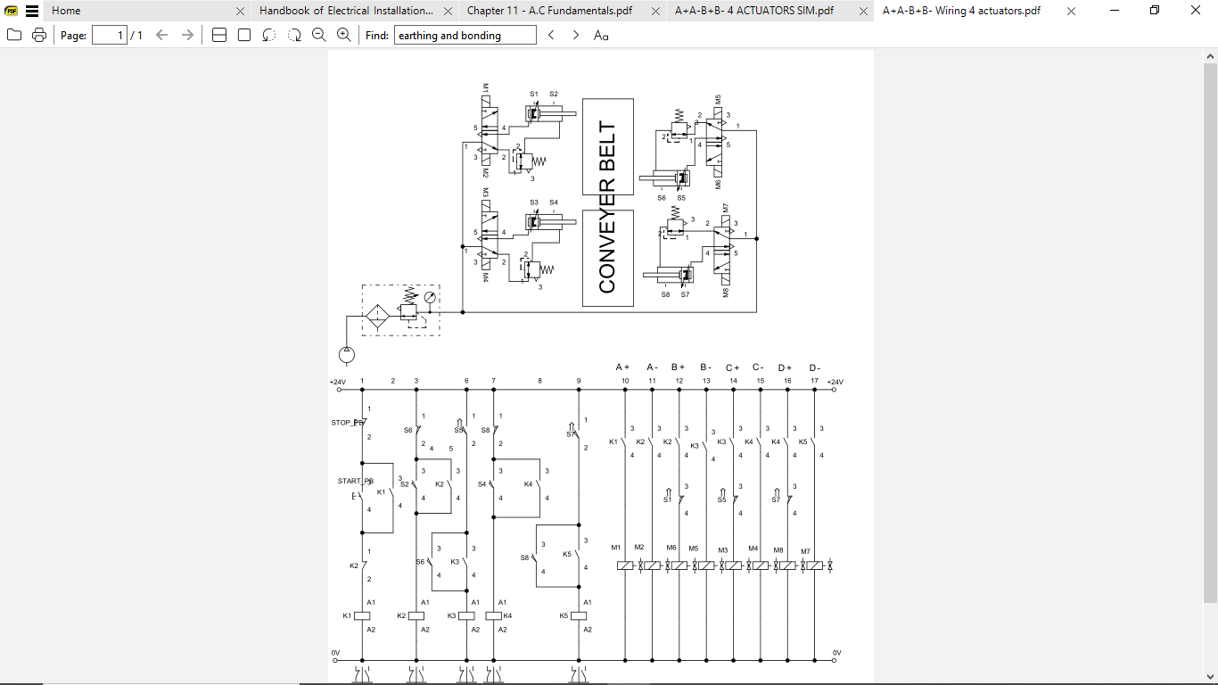Screen dimensions: 1218x685
Task: Switch to 4 ACTUATORS SIM tab
Action: pyautogui.click(x=754, y=11)
